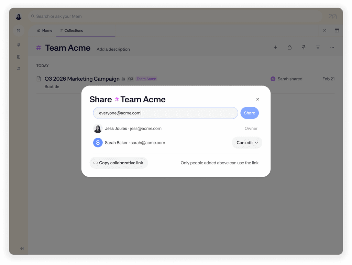Click Add a description next to the title
This screenshot has height=265, width=352.
pos(113,49)
